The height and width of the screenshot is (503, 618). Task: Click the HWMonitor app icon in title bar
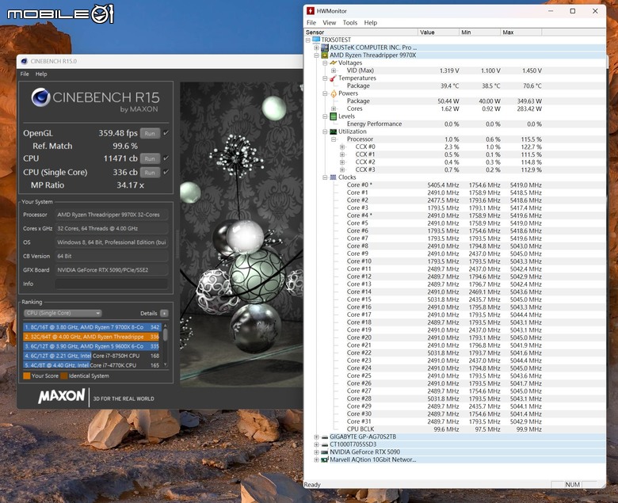click(310, 10)
